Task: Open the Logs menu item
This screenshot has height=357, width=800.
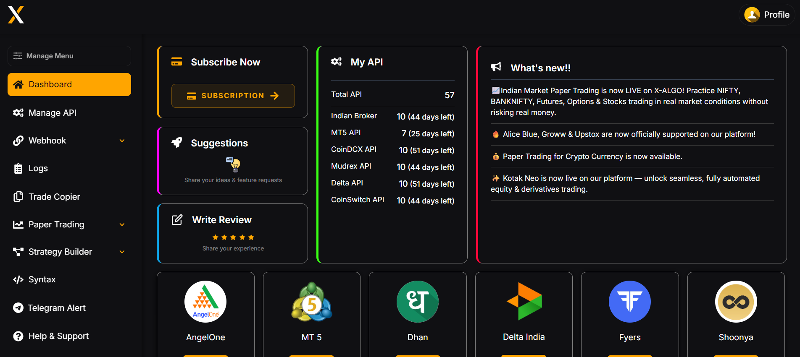Action: (69, 168)
